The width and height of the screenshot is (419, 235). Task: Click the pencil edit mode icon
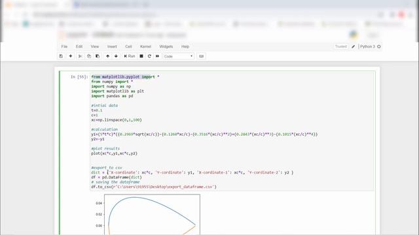(x=354, y=46)
